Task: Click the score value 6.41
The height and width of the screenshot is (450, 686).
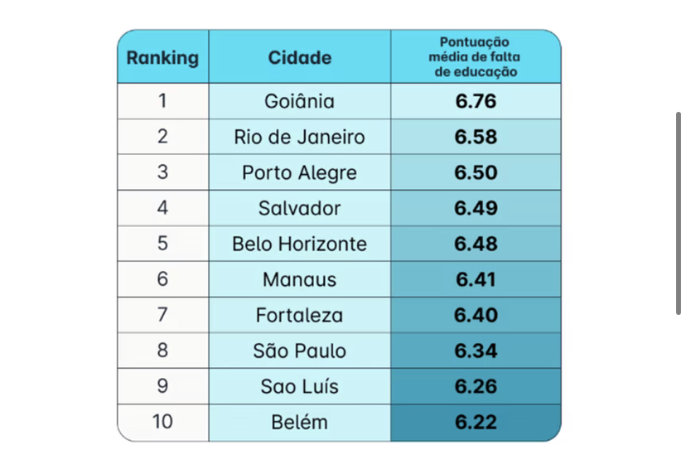Action: (476, 279)
